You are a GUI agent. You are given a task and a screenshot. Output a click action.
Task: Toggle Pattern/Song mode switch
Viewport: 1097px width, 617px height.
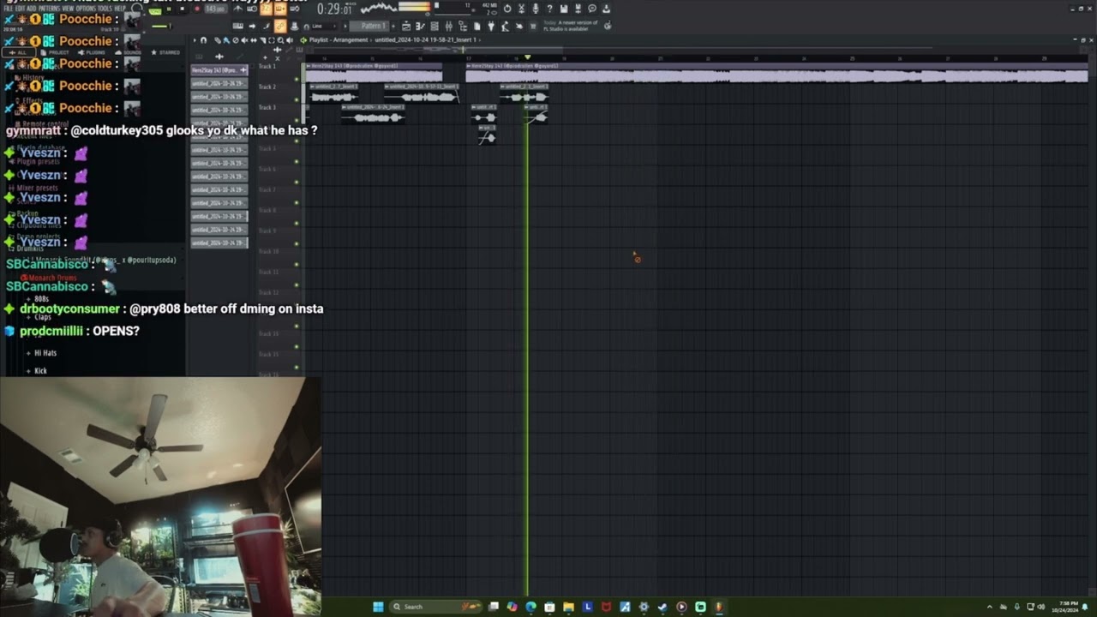point(154,10)
